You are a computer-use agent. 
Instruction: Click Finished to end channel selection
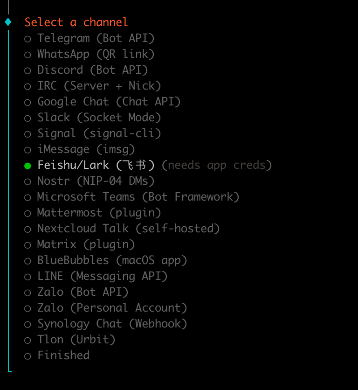pos(63,355)
